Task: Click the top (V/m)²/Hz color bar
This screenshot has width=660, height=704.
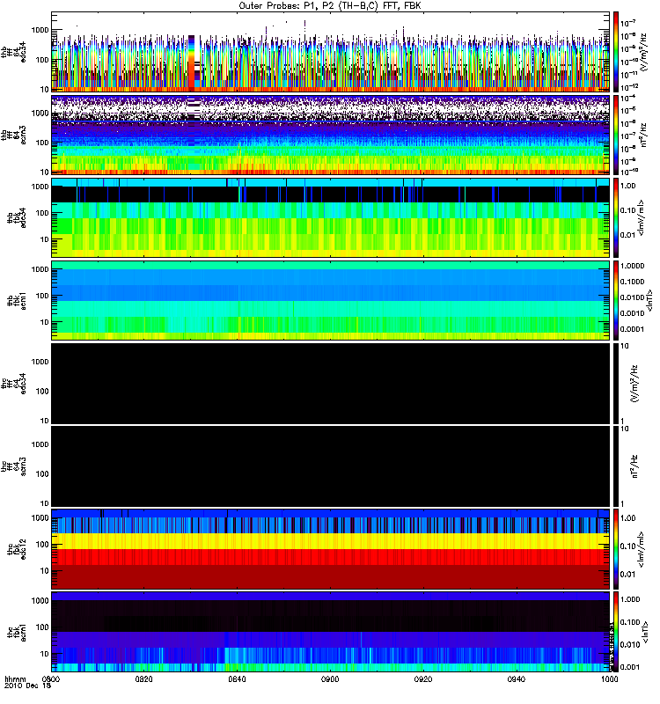Action: [x=616, y=52]
